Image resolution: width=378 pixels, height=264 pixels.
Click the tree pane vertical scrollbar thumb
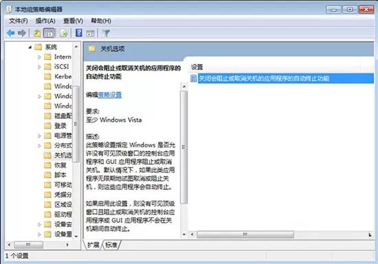click(x=76, y=124)
